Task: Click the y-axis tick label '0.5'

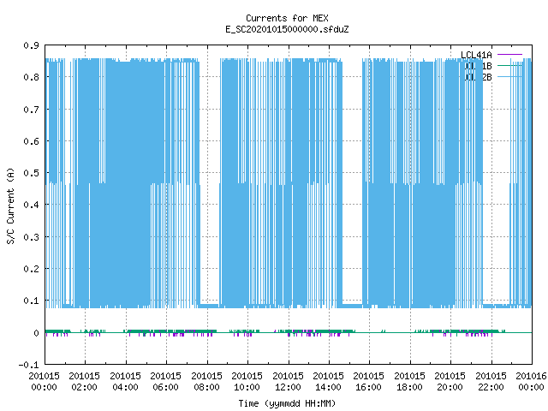Action: click(31, 173)
